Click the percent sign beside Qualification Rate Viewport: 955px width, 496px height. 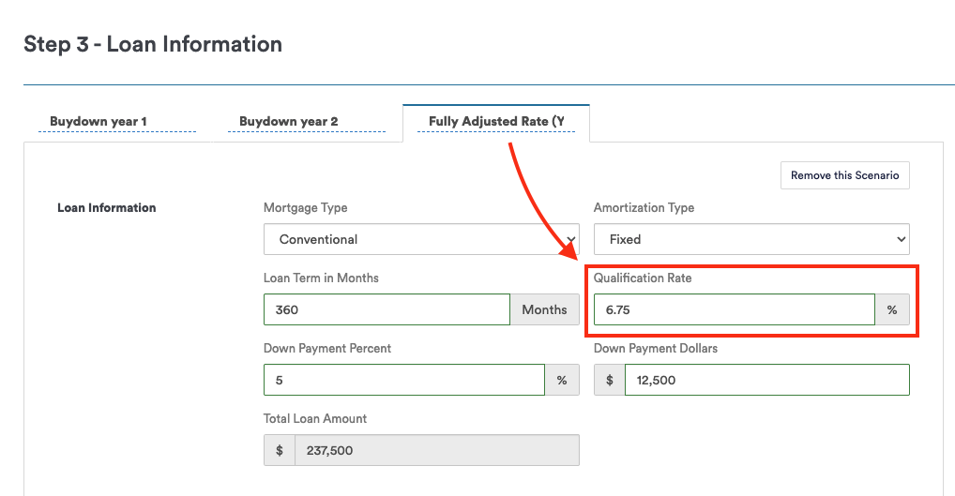892,309
